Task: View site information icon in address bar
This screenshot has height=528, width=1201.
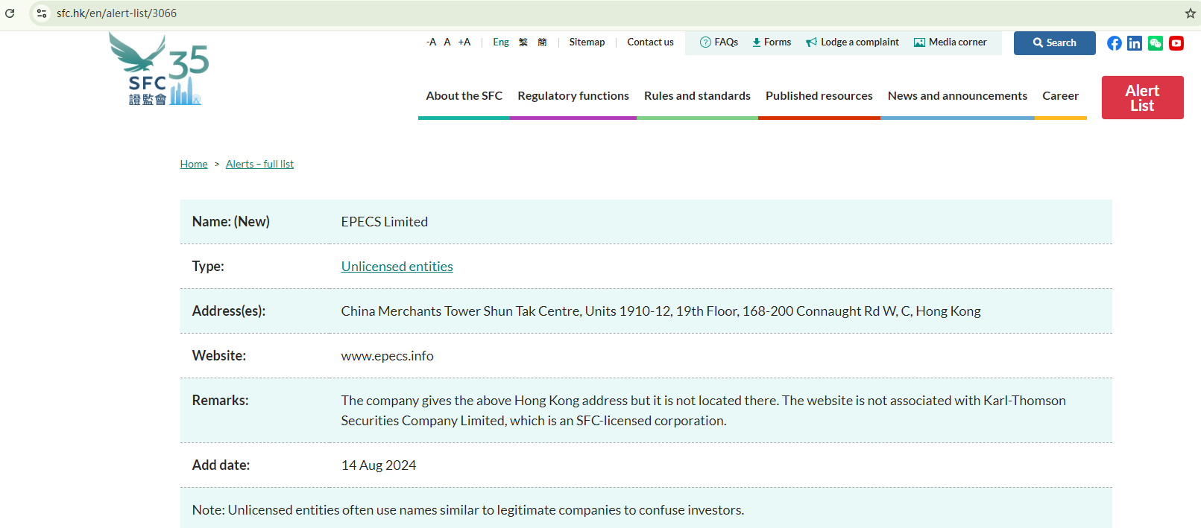Action: click(x=42, y=13)
